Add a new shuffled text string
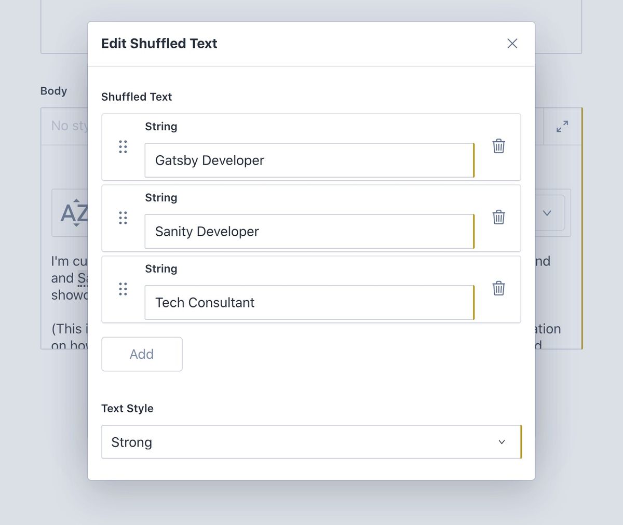The width and height of the screenshot is (623, 525). [x=142, y=354]
